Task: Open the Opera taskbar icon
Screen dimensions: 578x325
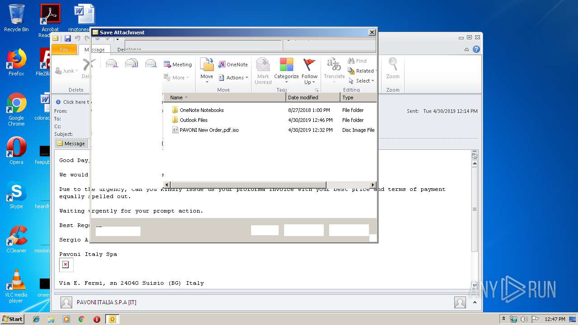Action: pyautogui.click(x=97, y=319)
